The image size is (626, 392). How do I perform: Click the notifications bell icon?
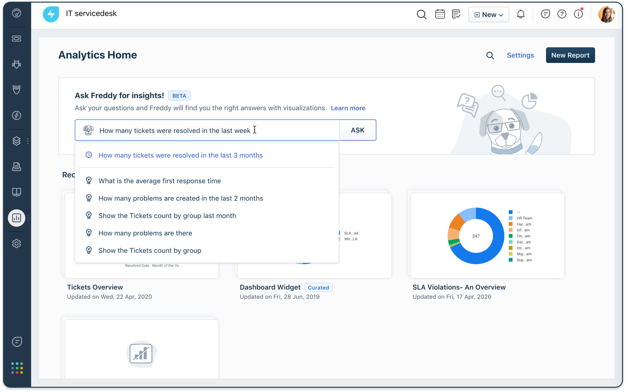[x=521, y=14]
